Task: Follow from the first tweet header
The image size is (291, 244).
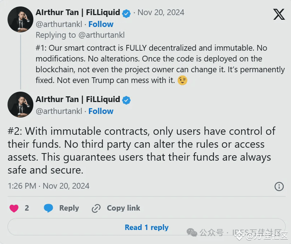Action: 101,24
